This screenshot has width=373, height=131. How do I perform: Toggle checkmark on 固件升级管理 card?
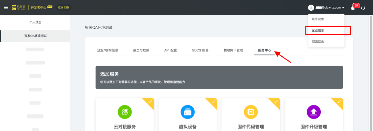pos(339,101)
